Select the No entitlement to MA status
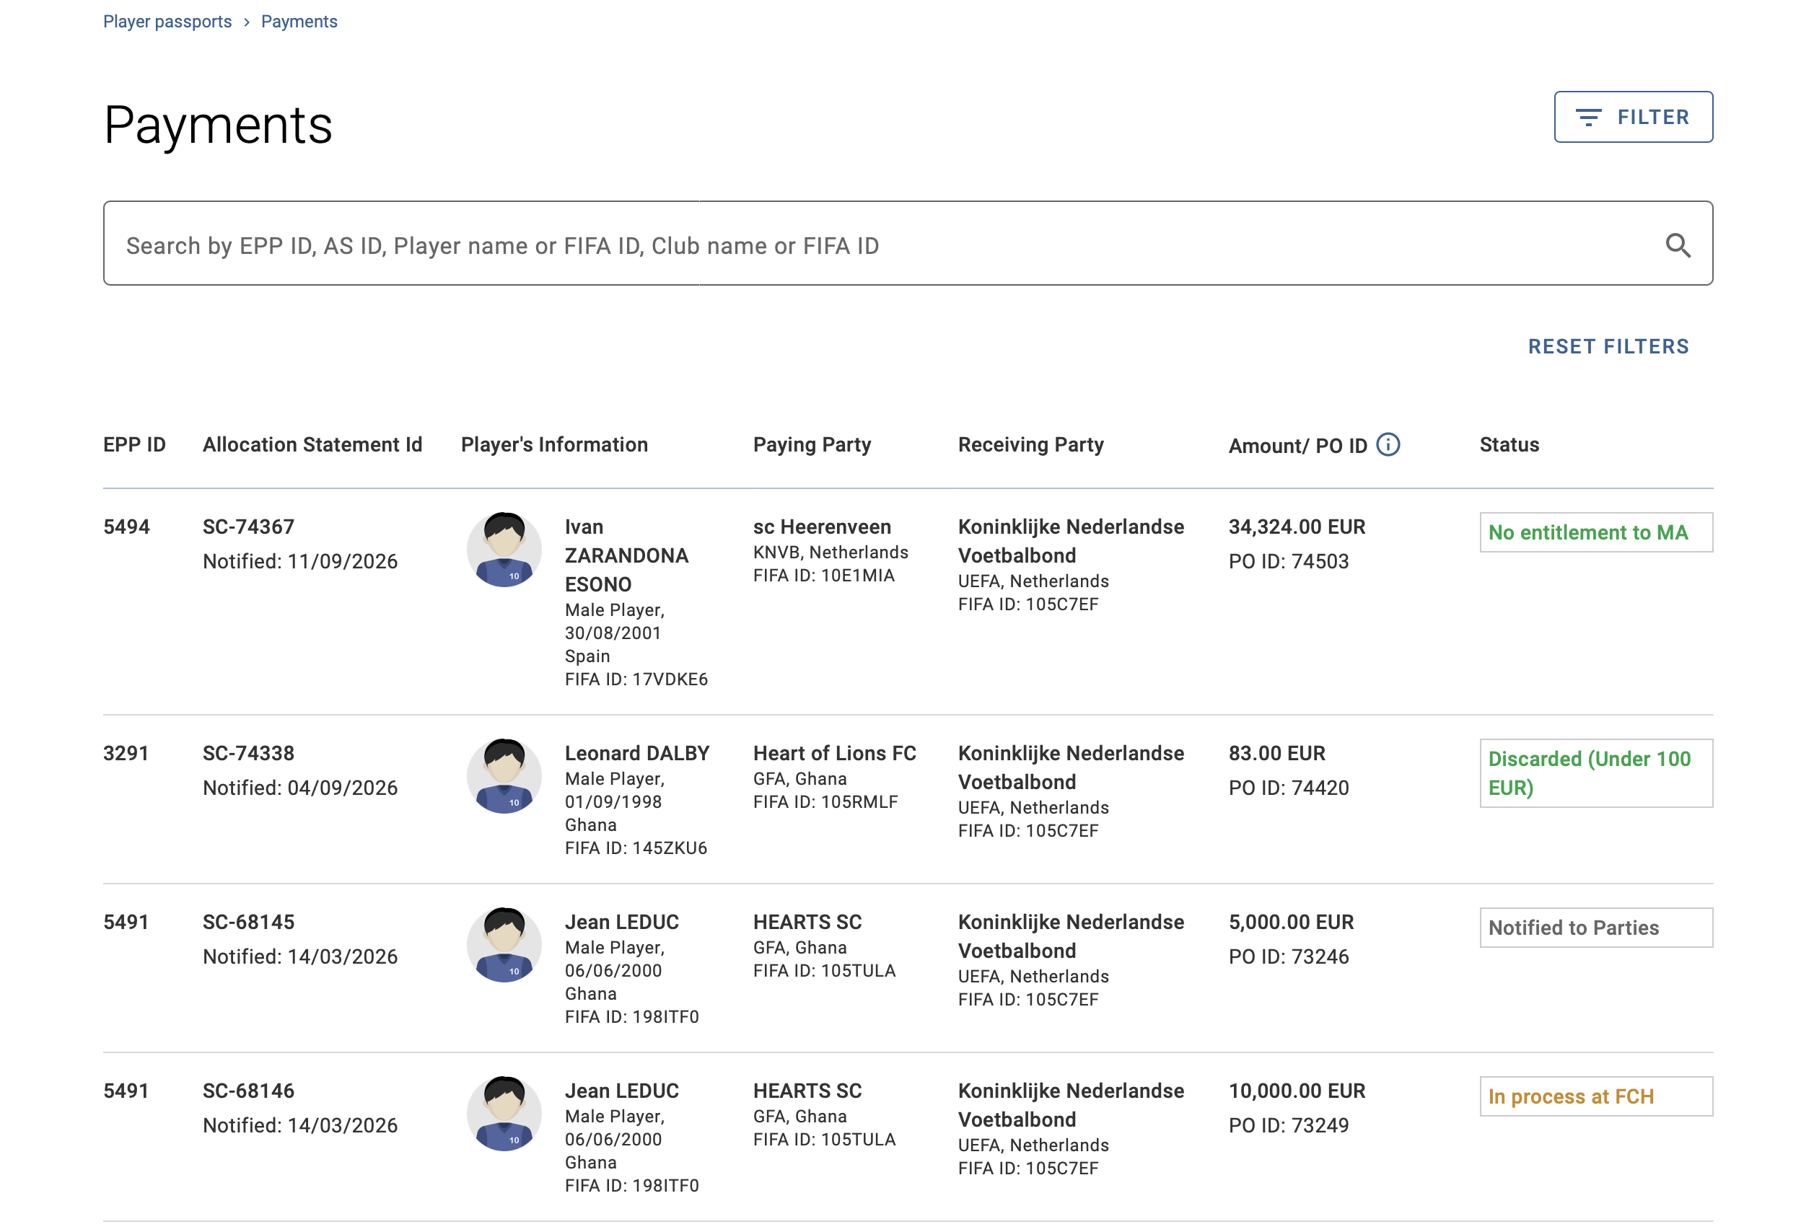The height and width of the screenshot is (1232, 1814). 1596,532
